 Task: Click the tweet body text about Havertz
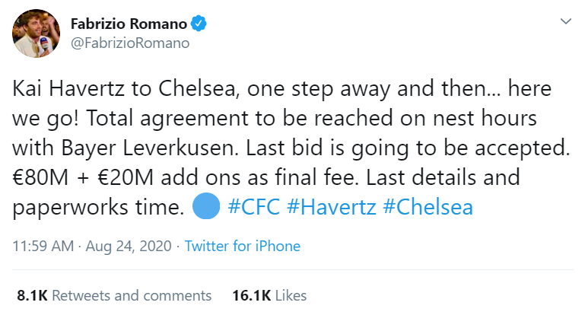[291, 148]
